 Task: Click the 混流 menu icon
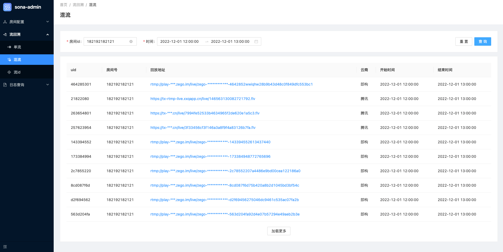click(x=9, y=60)
